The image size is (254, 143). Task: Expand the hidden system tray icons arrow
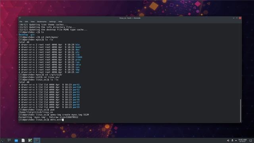point(236,140)
